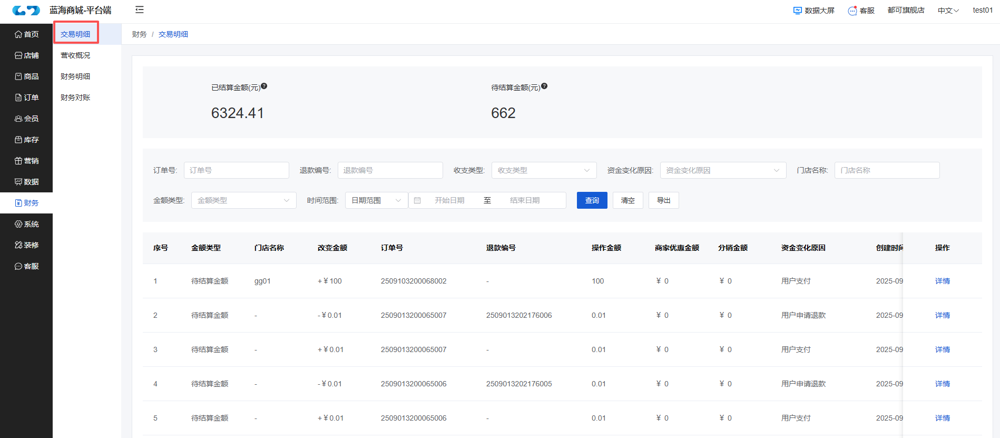
Task: Select the 财务对账 submenu item
Action: click(87, 98)
